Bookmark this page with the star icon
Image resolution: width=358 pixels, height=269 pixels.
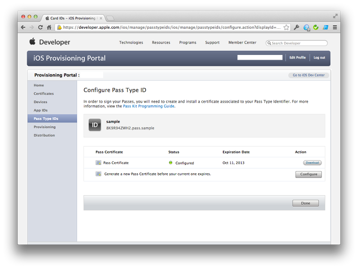tap(286, 27)
